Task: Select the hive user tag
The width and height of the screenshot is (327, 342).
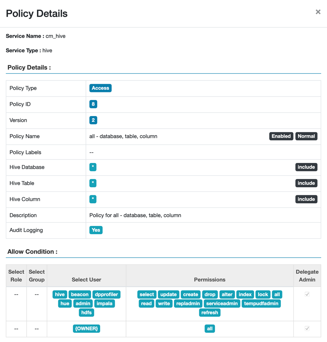Action: point(60,294)
